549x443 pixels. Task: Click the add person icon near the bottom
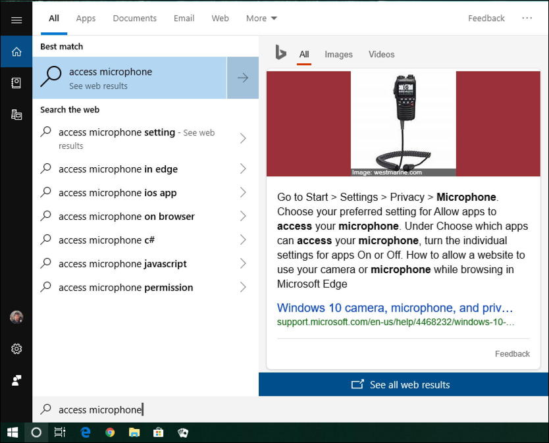[16, 380]
